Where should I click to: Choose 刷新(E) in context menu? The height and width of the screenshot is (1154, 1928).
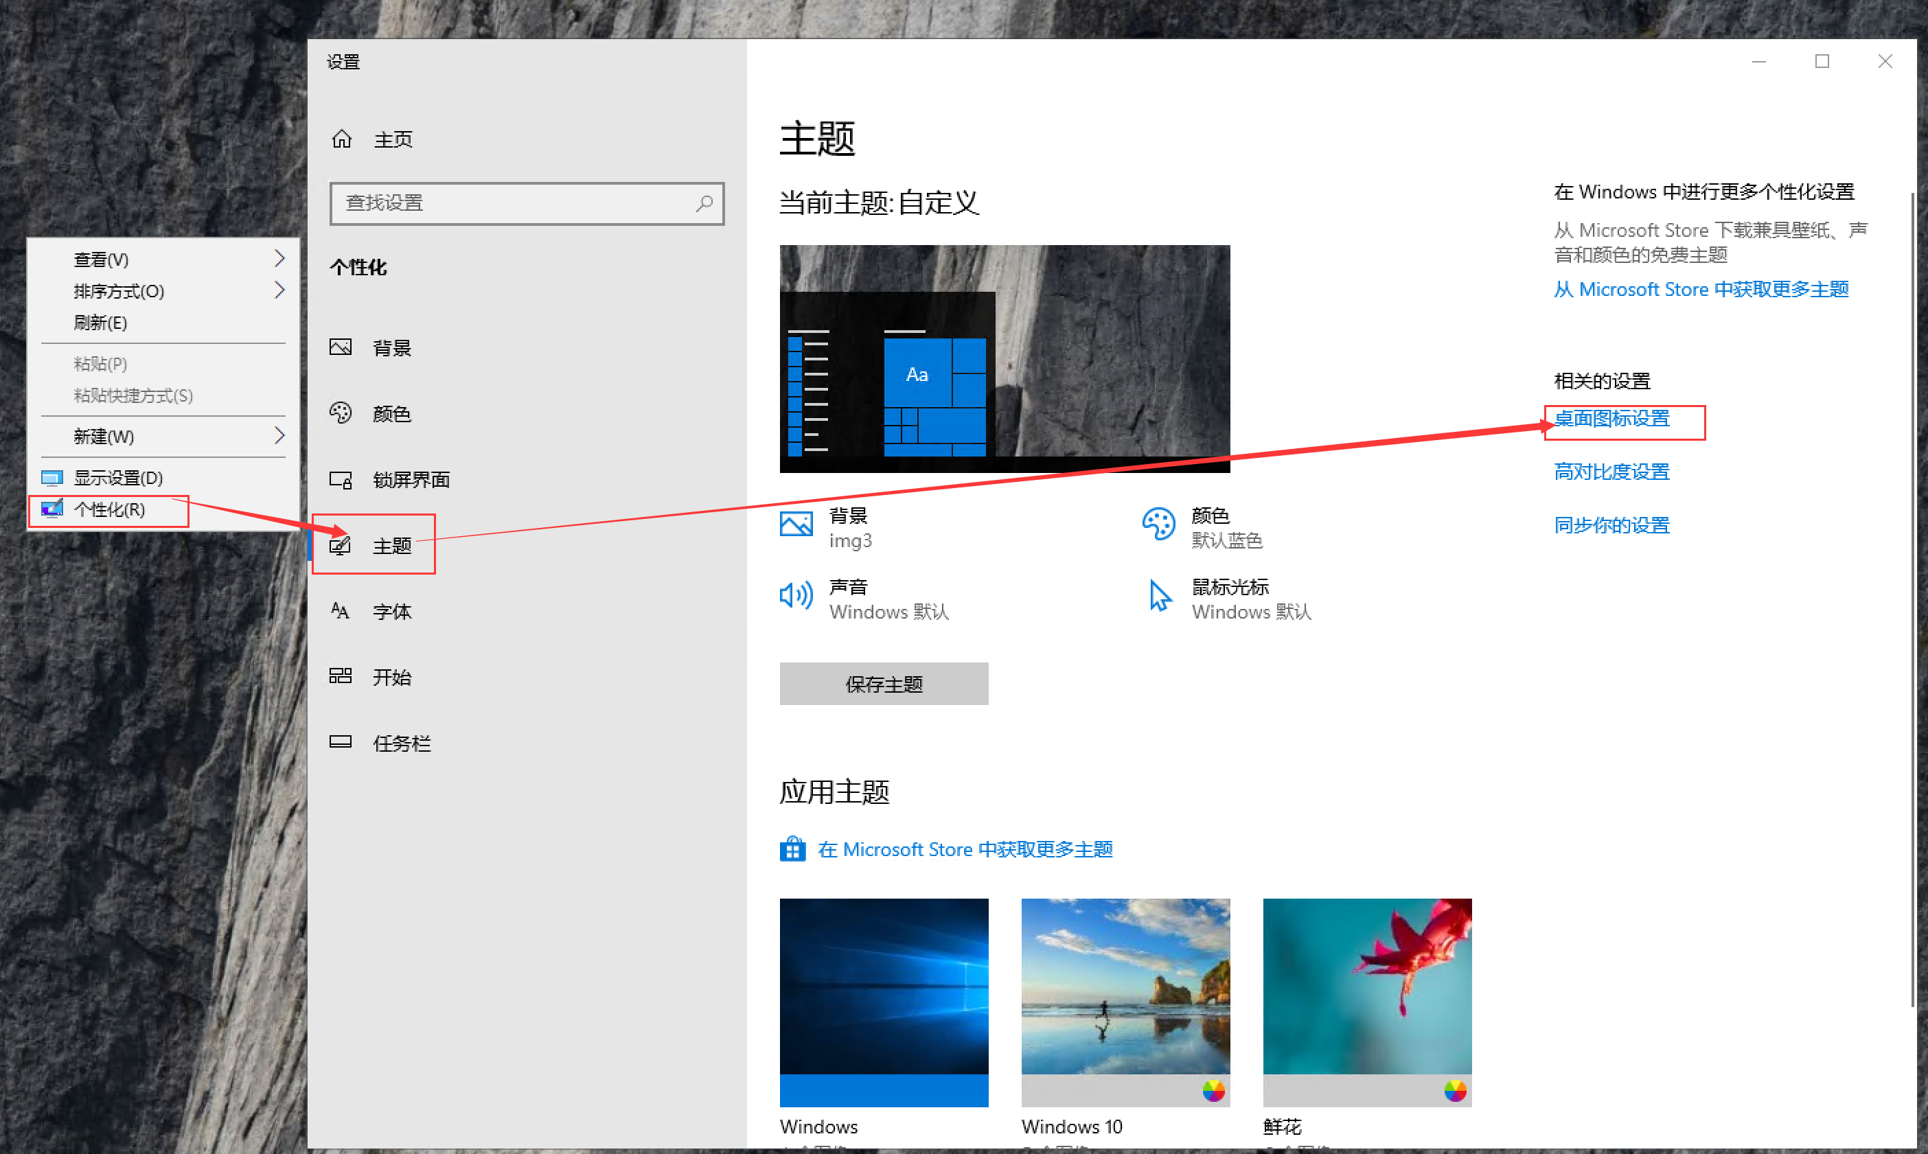click(163, 323)
